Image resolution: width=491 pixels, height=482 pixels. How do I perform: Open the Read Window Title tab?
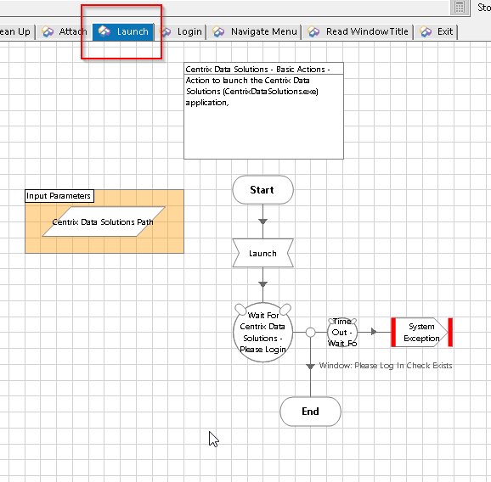[358, 31]
